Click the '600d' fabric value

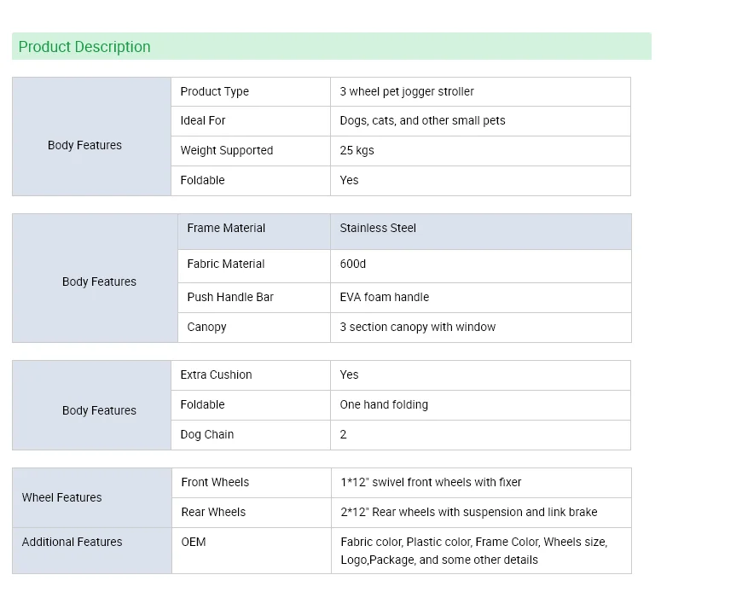point(353,264)
